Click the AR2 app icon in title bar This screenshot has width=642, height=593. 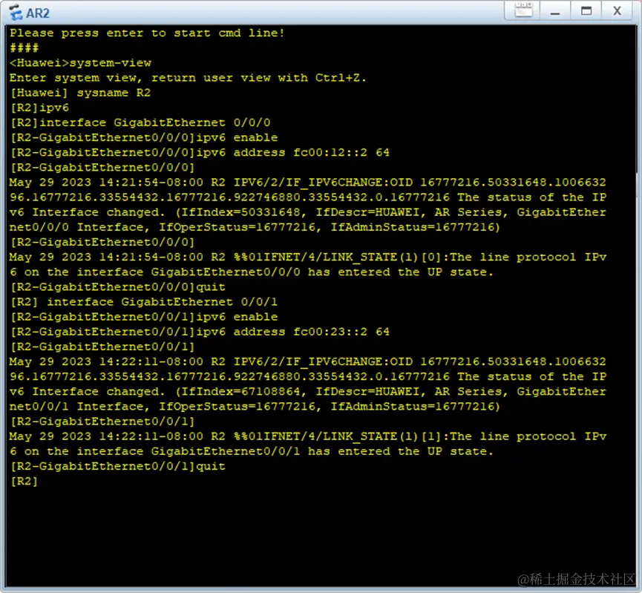tap(16, 13)
